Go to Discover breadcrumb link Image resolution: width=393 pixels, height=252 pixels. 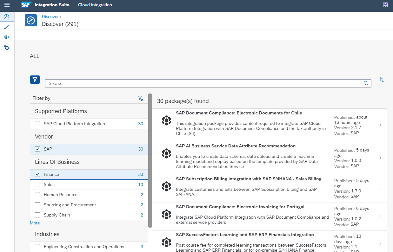(50, 16)
